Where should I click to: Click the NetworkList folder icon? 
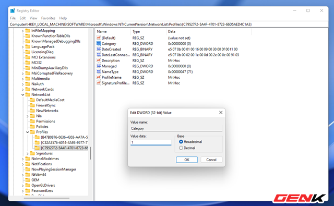28,94
